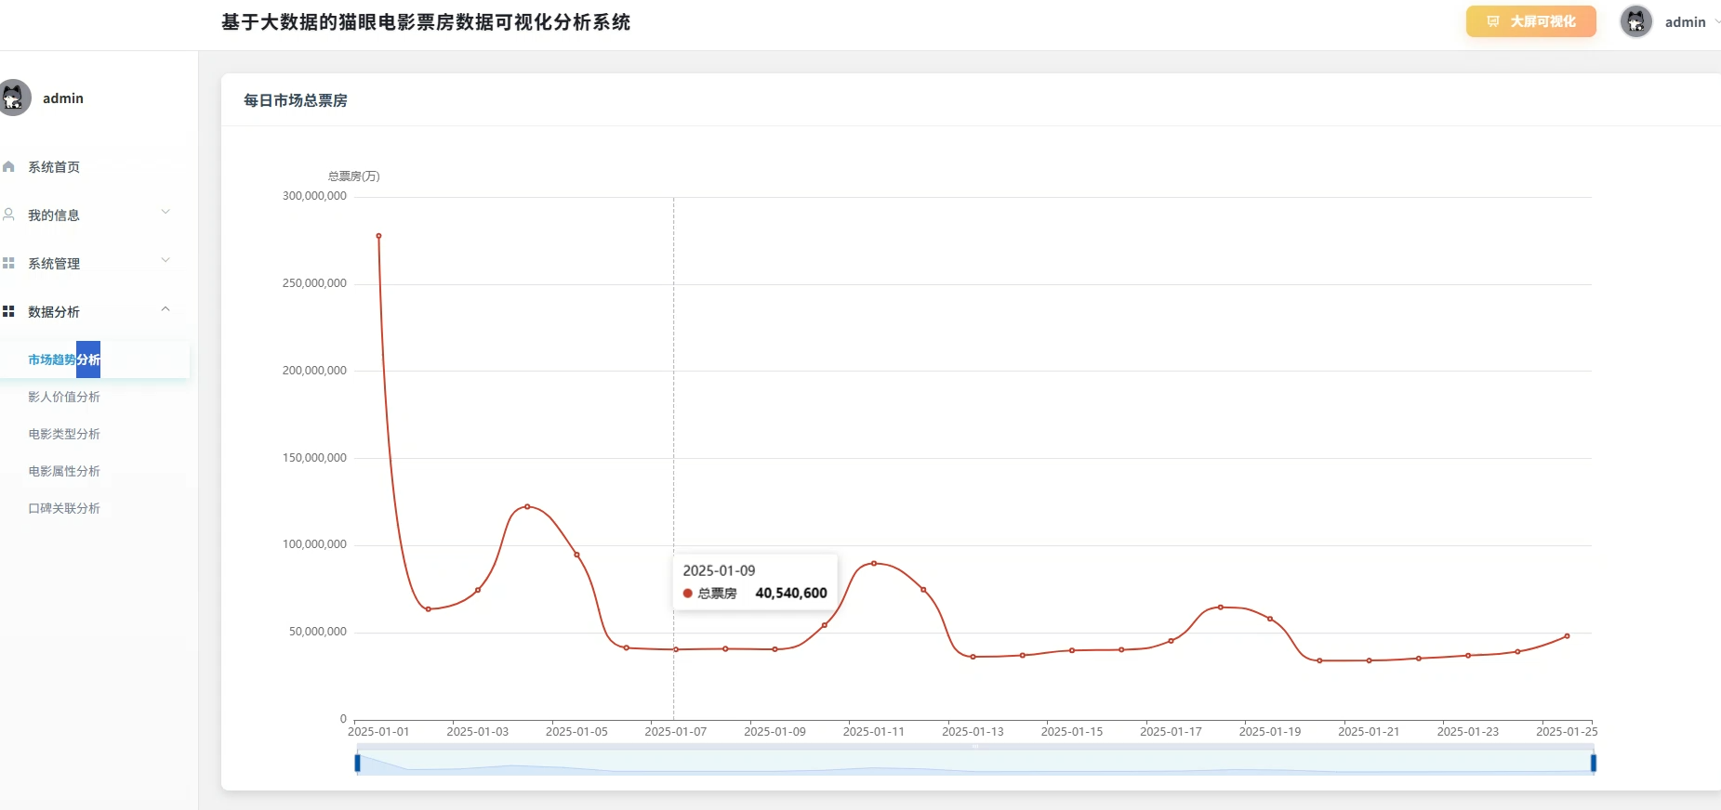This screenshot has width=1721, height=810.
Task: Click the admin avatar in the sidebar
Action: (14, 98)
